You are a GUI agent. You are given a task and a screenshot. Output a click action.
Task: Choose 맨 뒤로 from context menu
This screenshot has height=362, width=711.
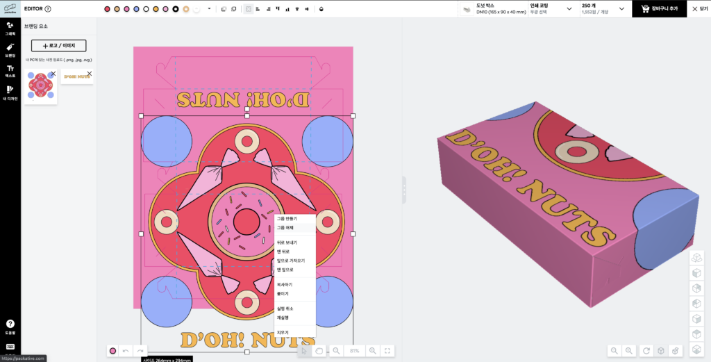pos(294,252)
